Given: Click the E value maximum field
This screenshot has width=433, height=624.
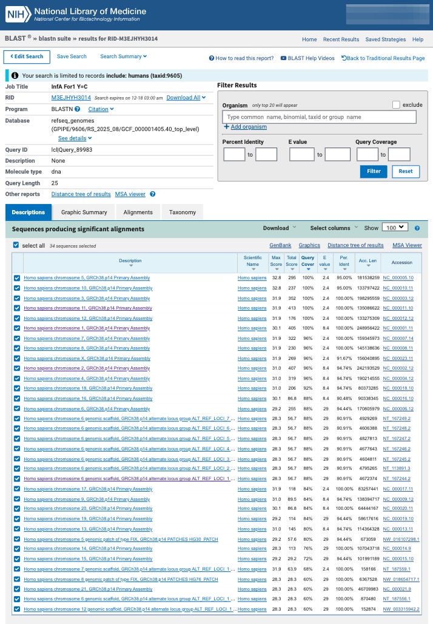Looking at the screenshot, I should coord(338,154).
